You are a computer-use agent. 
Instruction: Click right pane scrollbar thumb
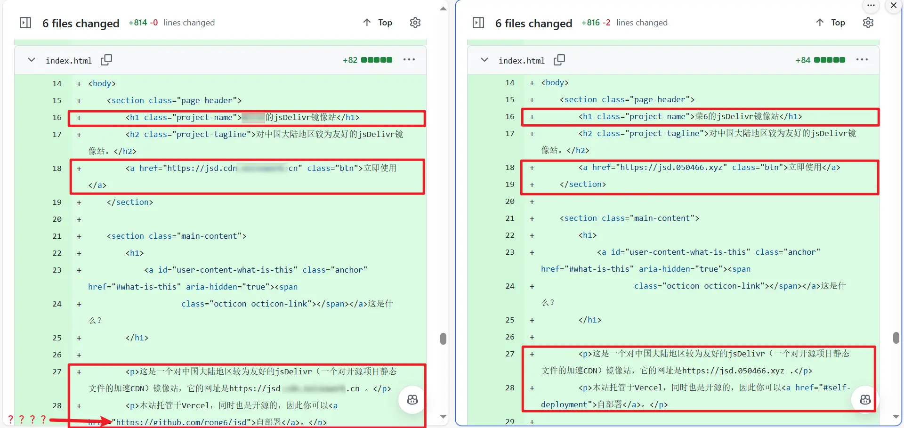896,338
